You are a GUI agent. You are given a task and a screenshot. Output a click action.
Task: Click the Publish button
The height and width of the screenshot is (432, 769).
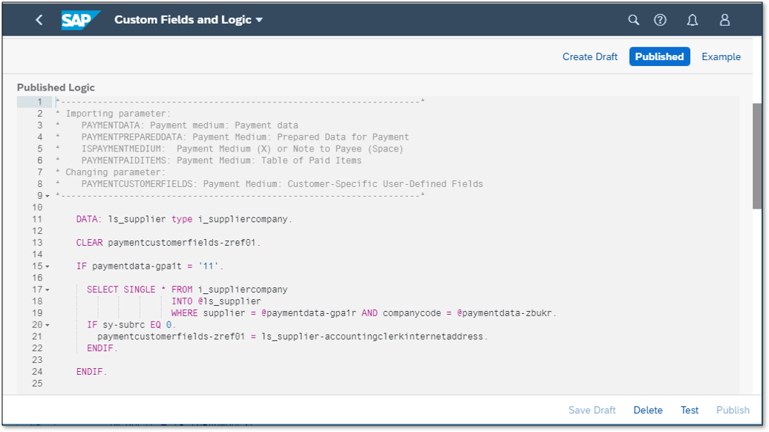point(733,410)
